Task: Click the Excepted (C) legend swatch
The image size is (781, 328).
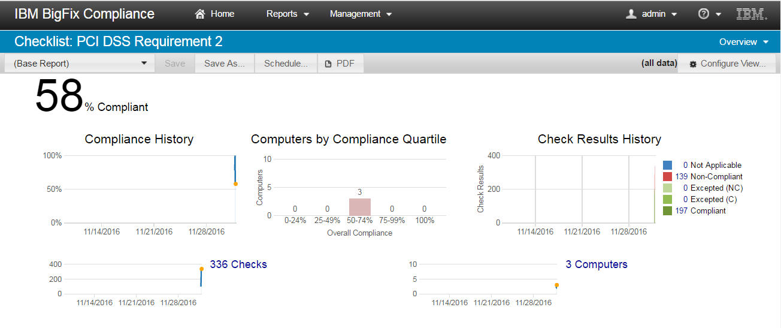Action: tap(668, 199)
